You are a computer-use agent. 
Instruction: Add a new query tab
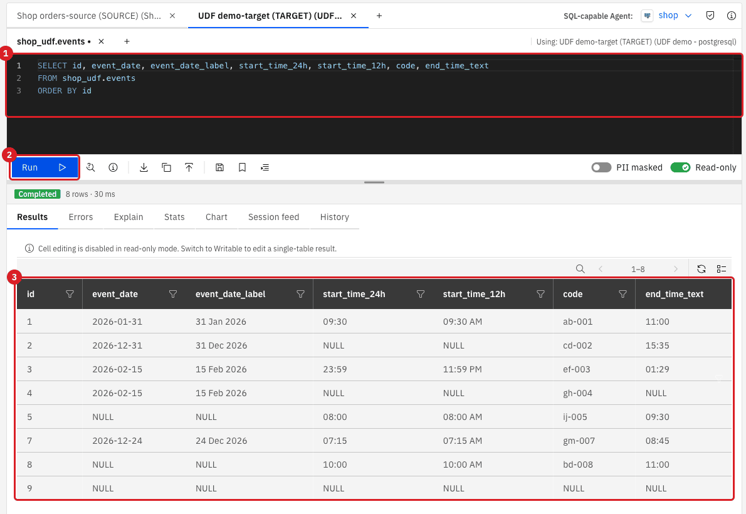coord(127,41)
